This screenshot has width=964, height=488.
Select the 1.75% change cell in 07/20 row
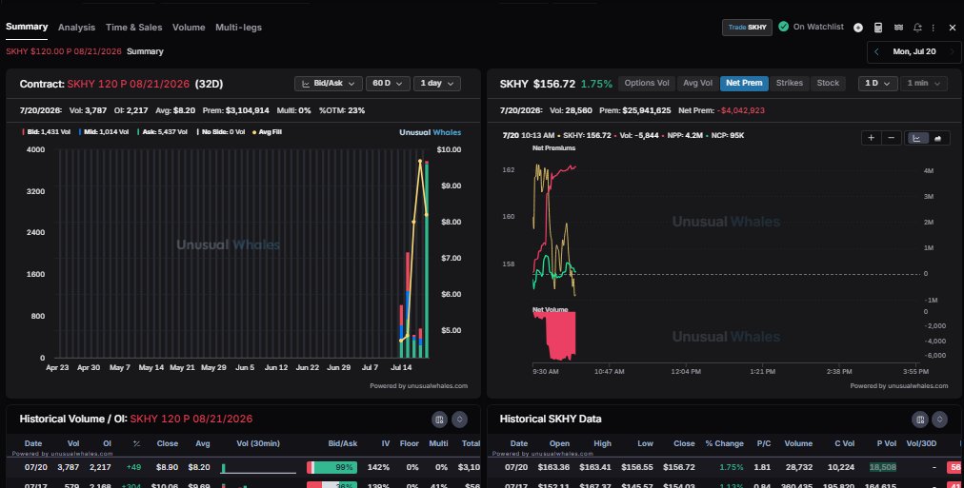[x=732, y=467]
